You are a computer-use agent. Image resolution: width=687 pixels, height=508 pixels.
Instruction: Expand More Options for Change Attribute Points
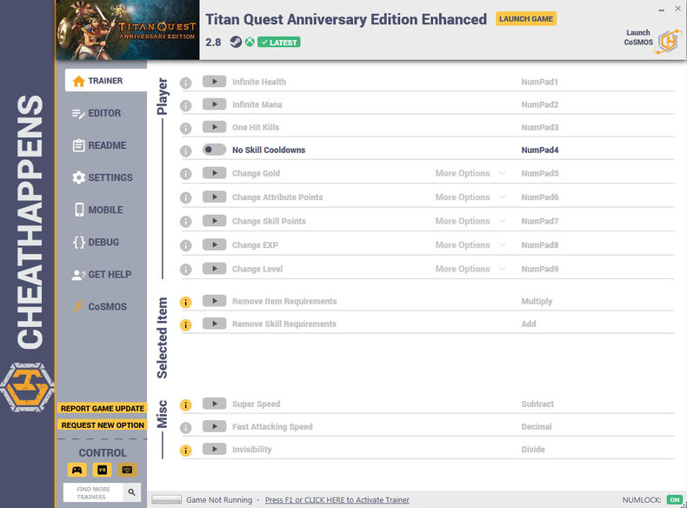[x=470, y=197]
